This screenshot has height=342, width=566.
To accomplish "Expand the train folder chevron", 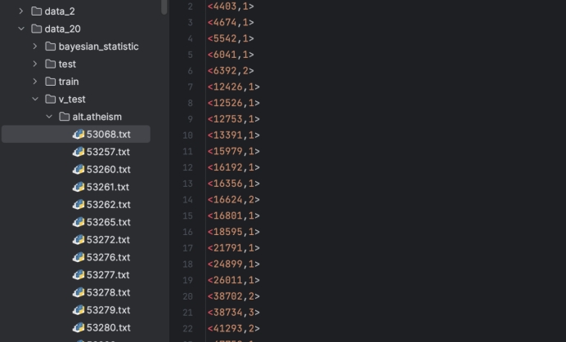I will 35,82.
